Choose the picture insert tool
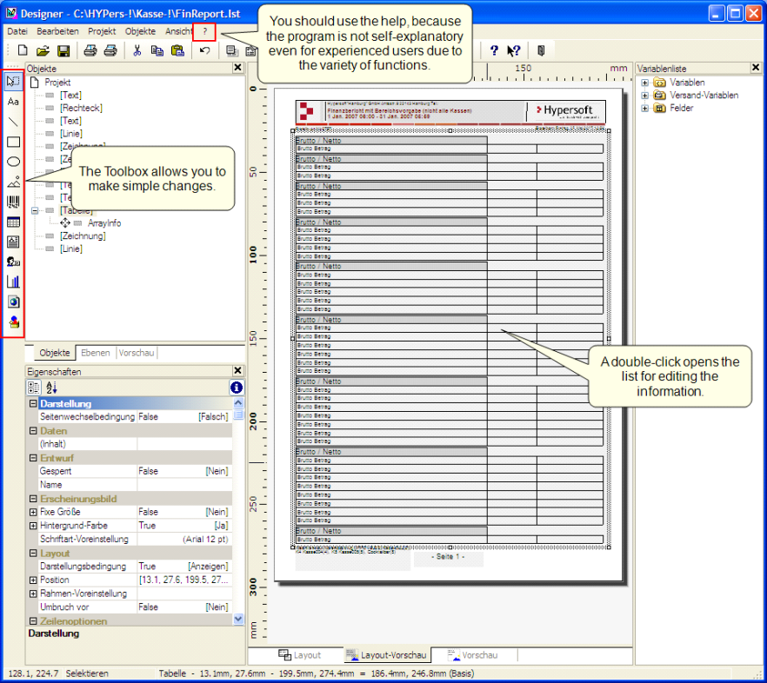The image size is (767, 683). 13,182
